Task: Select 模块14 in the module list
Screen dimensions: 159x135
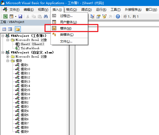Action: pyautogui.click(x=26, y=86)
